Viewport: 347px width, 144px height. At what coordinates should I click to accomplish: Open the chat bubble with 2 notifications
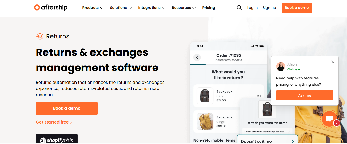coord(329,119)
